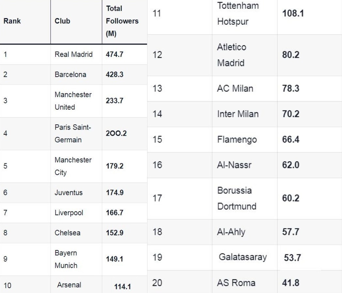
Task: Click the Juventus club cell
Action: pyautogui.click(x=68, y=192)
